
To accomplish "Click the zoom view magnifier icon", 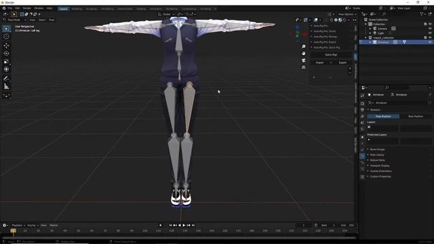I will [304, 47].
